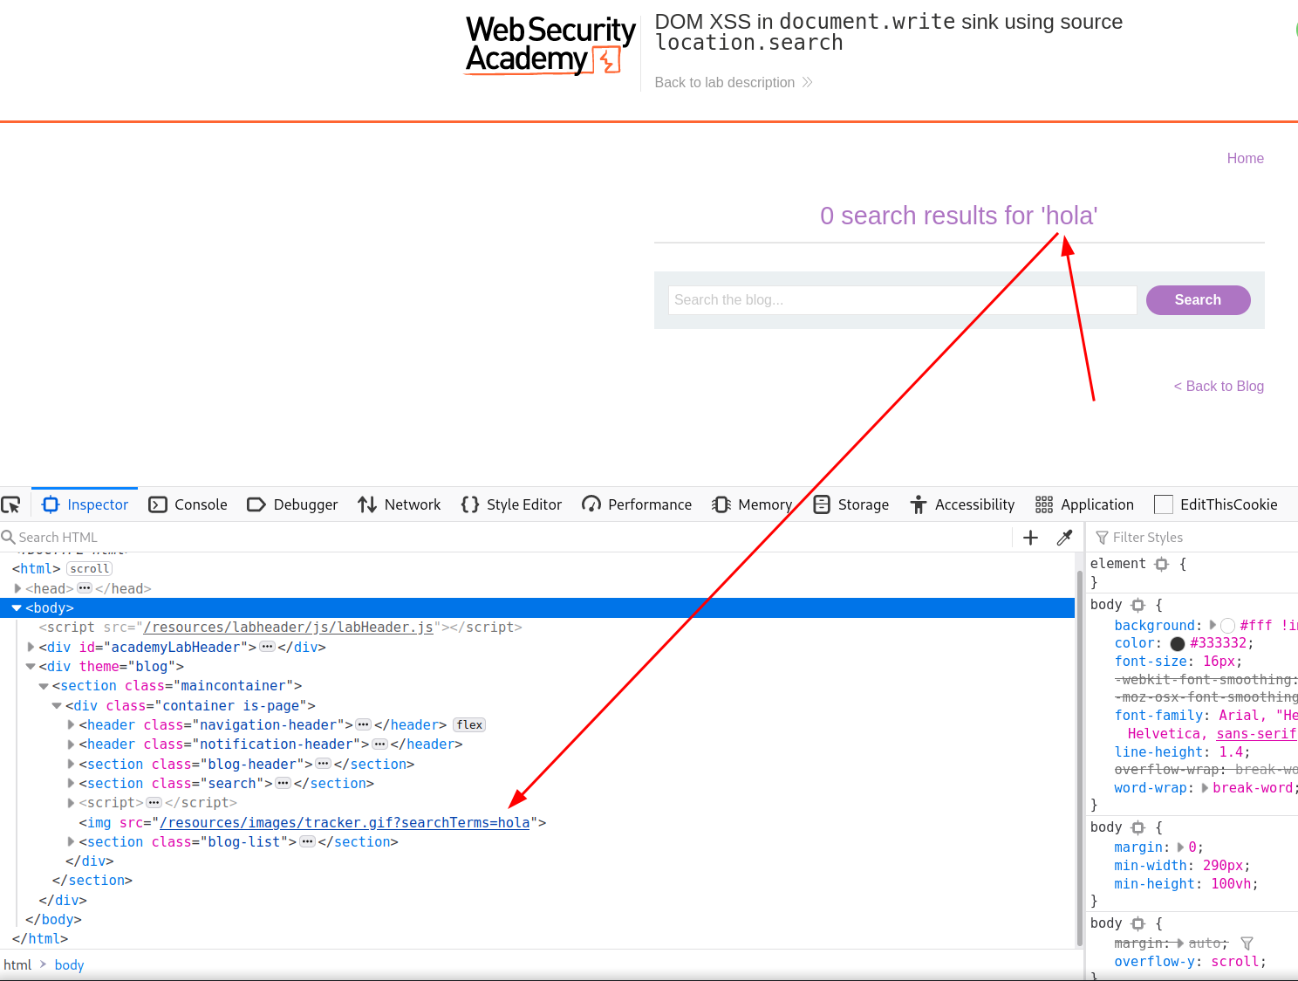Click the element rule highlighter target icon
This screenshot has height=981, width=1298.
point(1161,563)
